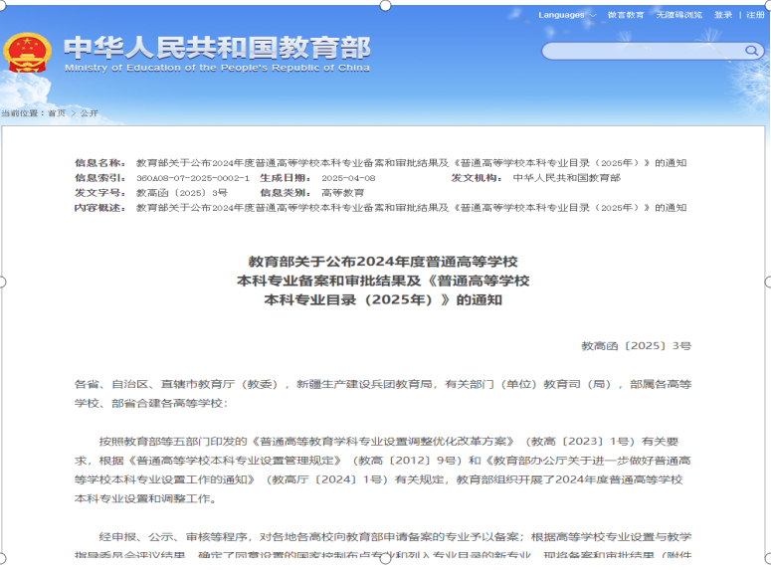Click the top center selection handle
771x570 pixels.
tap(386, 5)
